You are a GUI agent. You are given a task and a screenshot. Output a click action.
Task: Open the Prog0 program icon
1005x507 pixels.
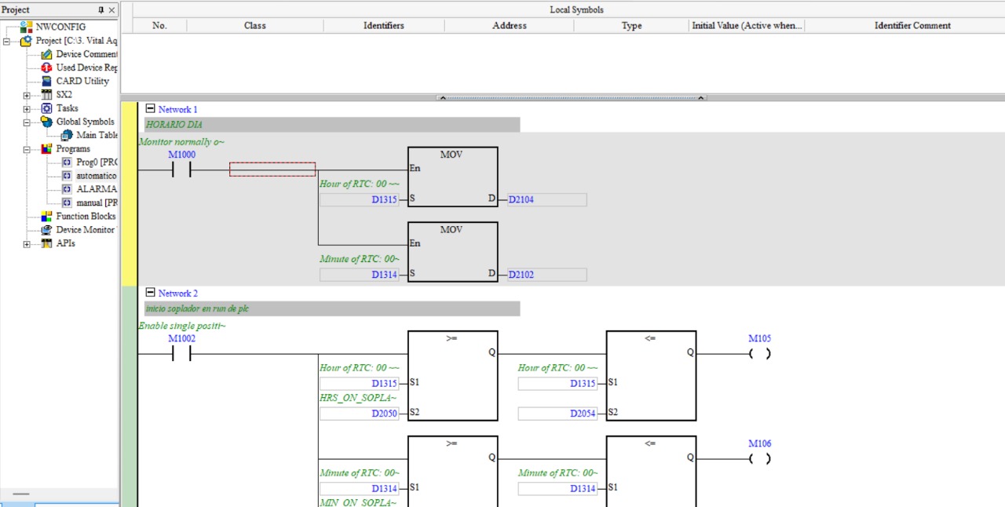67,162
